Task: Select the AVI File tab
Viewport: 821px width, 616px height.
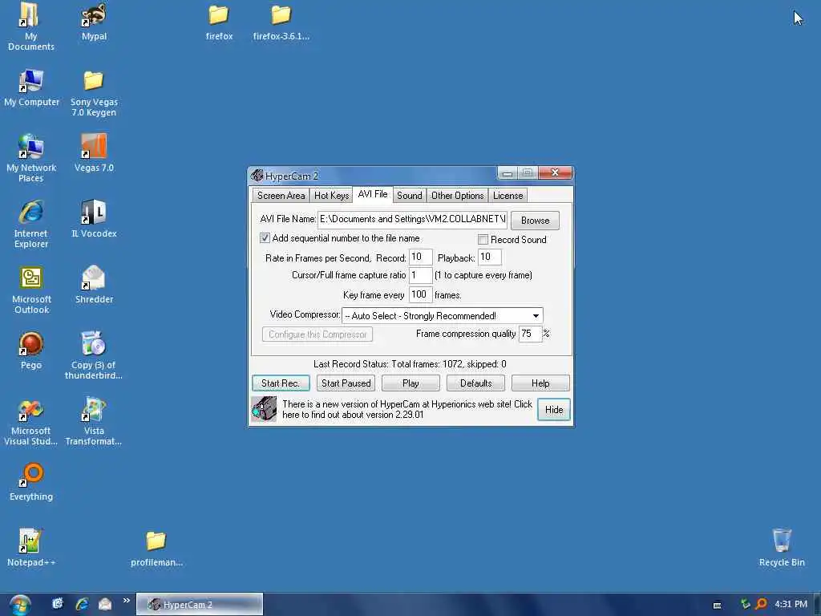Action: point(372,194)
